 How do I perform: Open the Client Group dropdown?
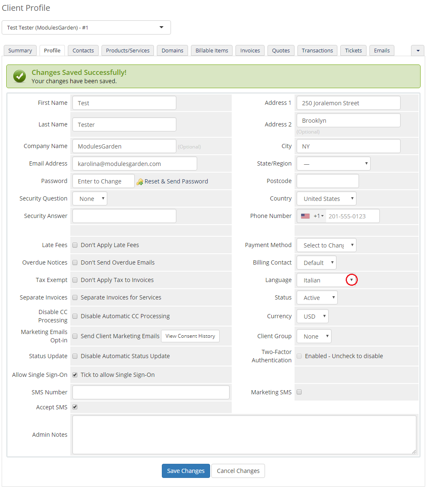[314, 337]
